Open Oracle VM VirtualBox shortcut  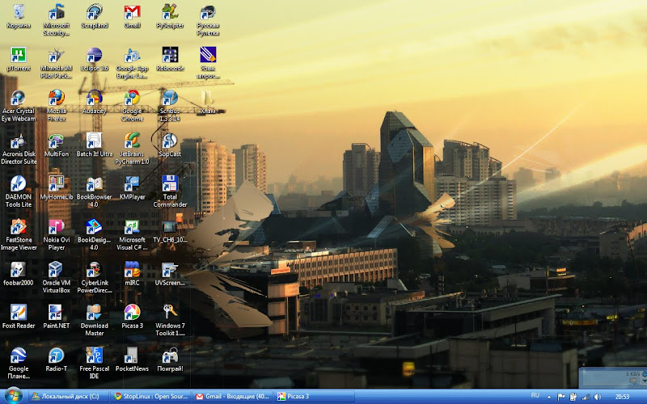click(x=56, y=270)
